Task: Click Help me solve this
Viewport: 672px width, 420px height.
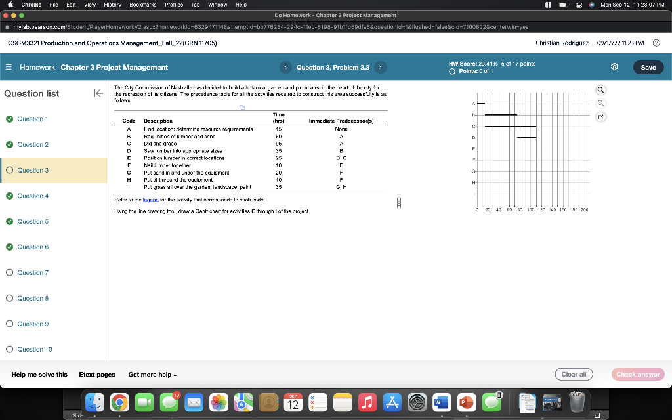Action: point(39,375)
